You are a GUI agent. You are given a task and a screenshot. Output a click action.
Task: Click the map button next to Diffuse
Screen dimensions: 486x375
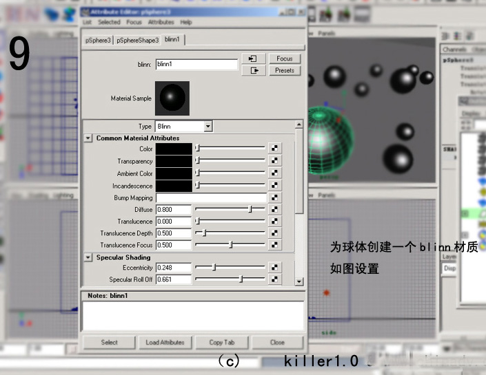[x=274, y=209]
